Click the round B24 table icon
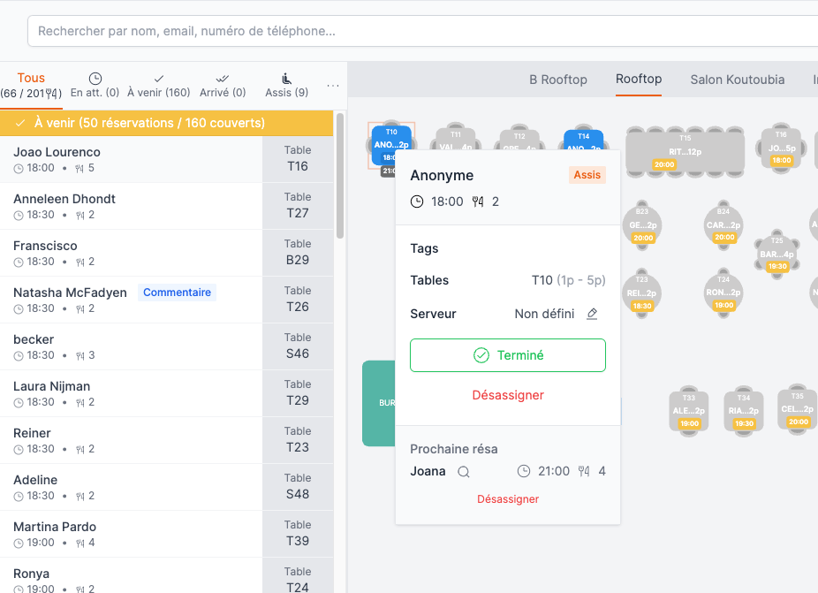 tap(723, 225)
